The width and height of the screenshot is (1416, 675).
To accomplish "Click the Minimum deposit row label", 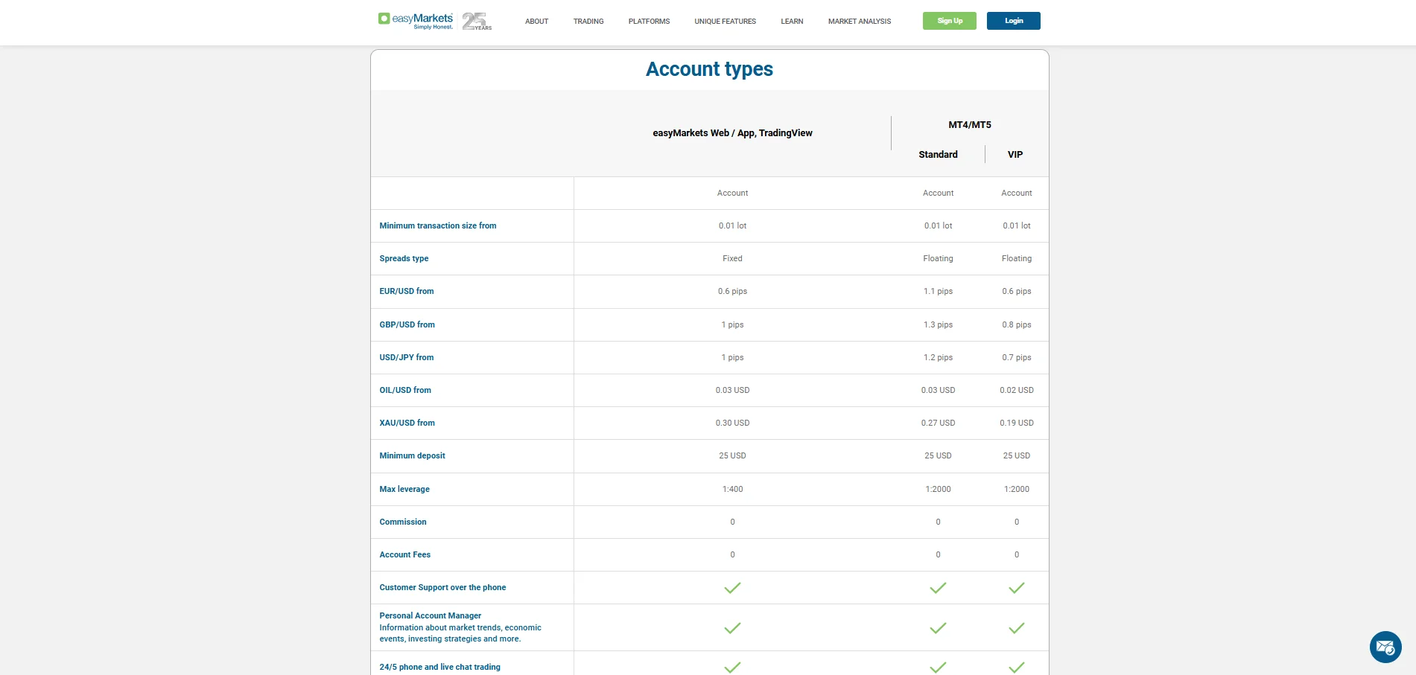I will [412, 455].
